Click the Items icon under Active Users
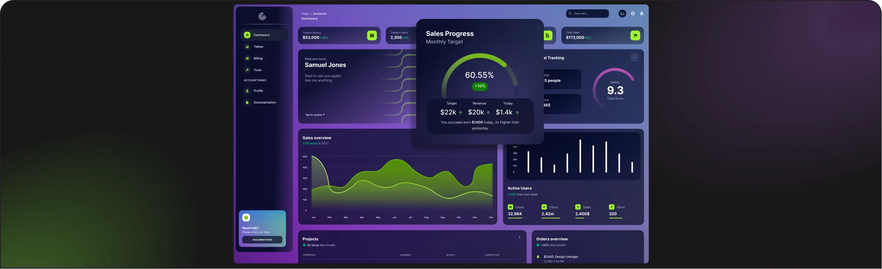Viewport: 882px width, 269px height. (x=612, y=207)
